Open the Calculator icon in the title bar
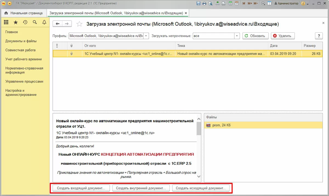The image size is (329, 196). click(x=231, y=4)
